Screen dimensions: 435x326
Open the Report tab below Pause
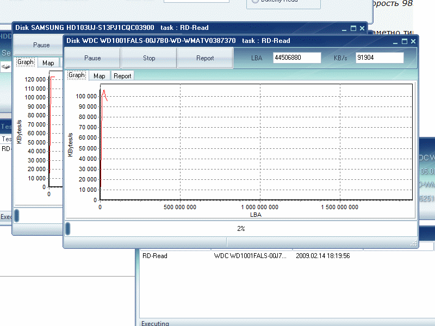tap(122, 76)
